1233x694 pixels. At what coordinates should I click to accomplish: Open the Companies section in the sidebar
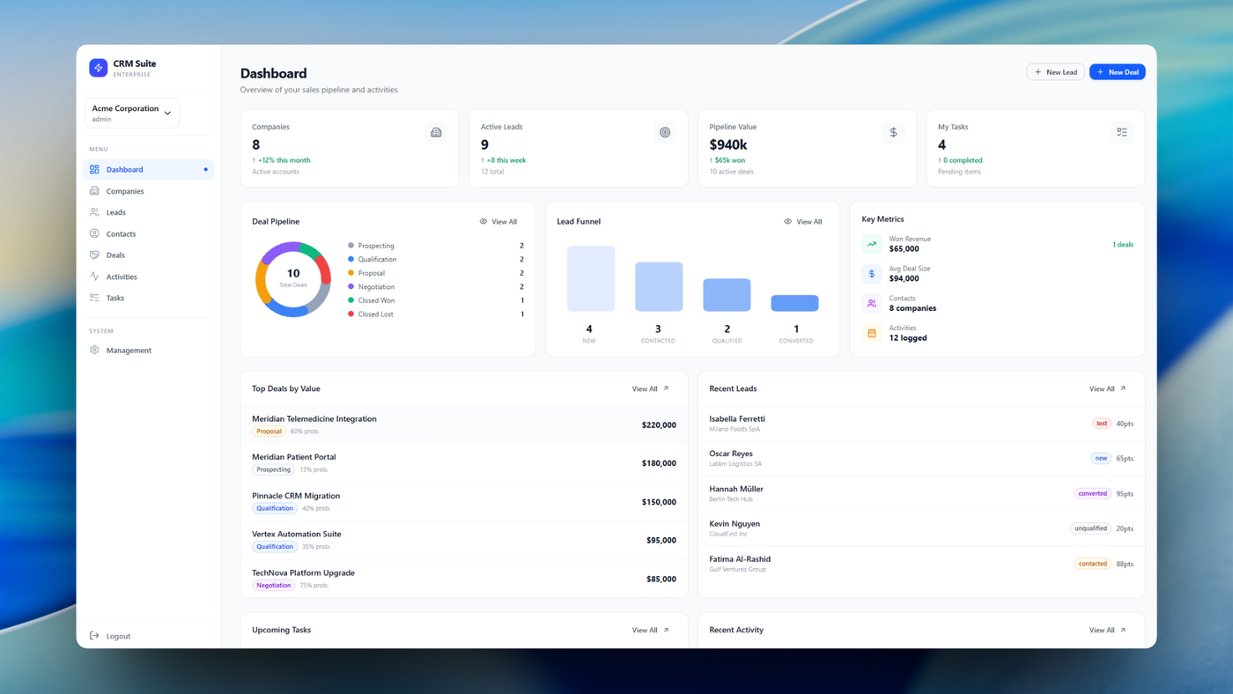[124, 190]
